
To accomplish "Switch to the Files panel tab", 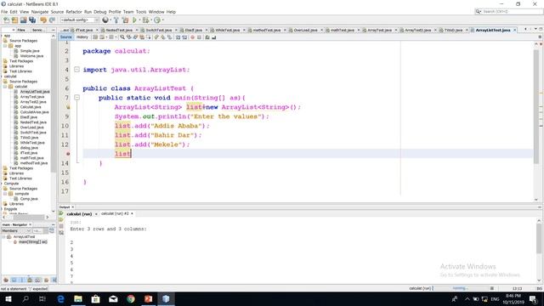I will 21,31.
